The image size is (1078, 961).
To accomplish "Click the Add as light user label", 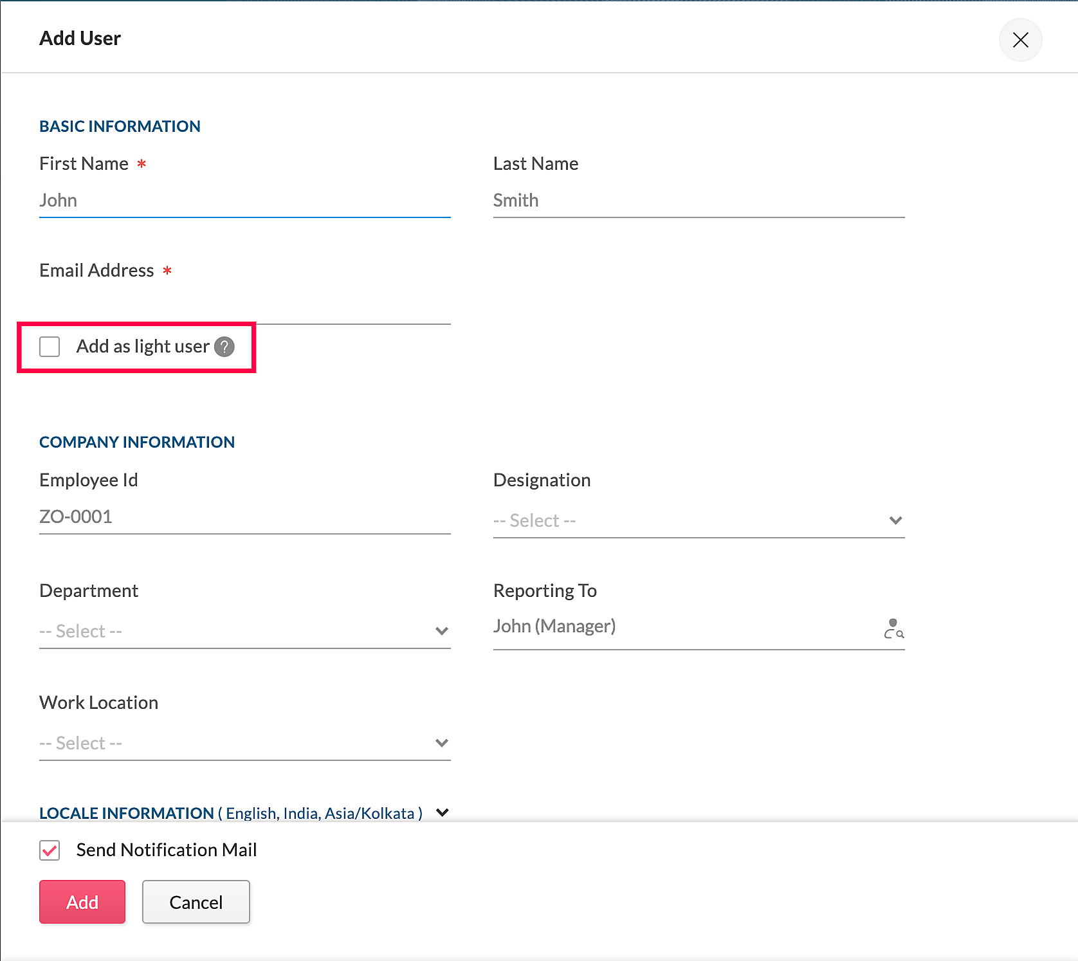I will click(143, 347).
